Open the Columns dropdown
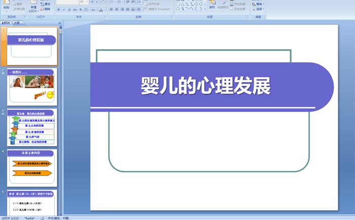 tap(139, 10)
